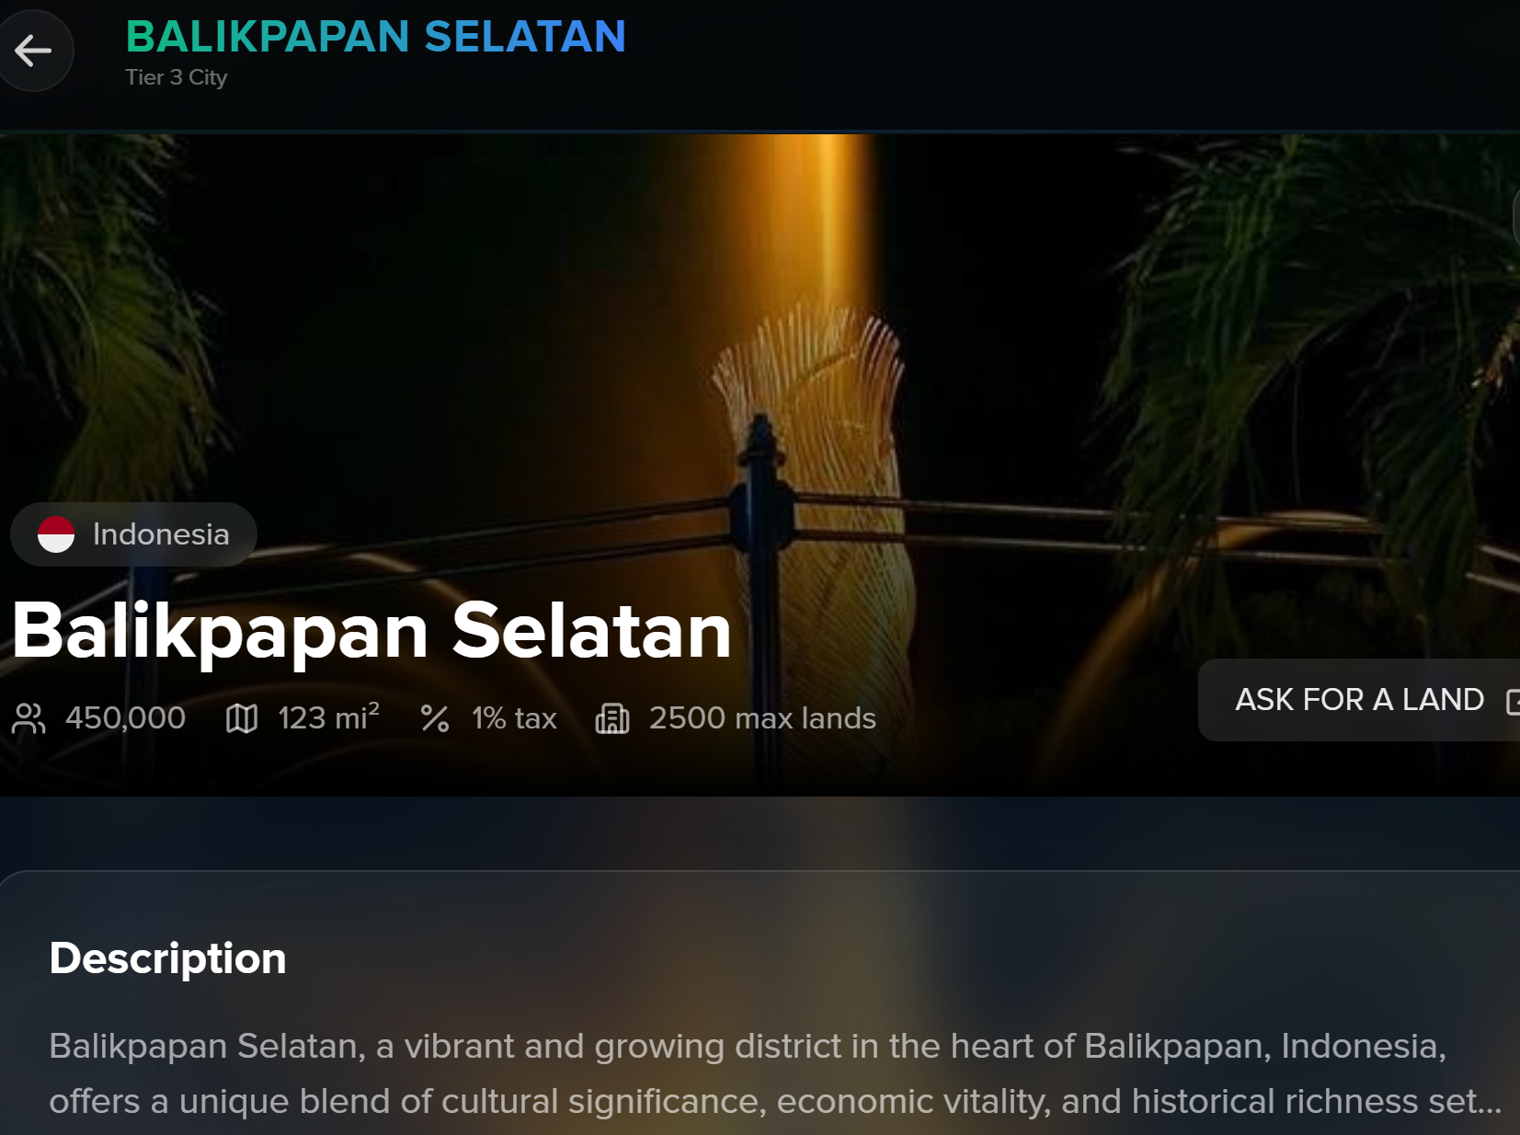Image resolution: width=1520 pixels, height=1135 pixels.
Task: Click the map area icon
Action: [242, 718]
